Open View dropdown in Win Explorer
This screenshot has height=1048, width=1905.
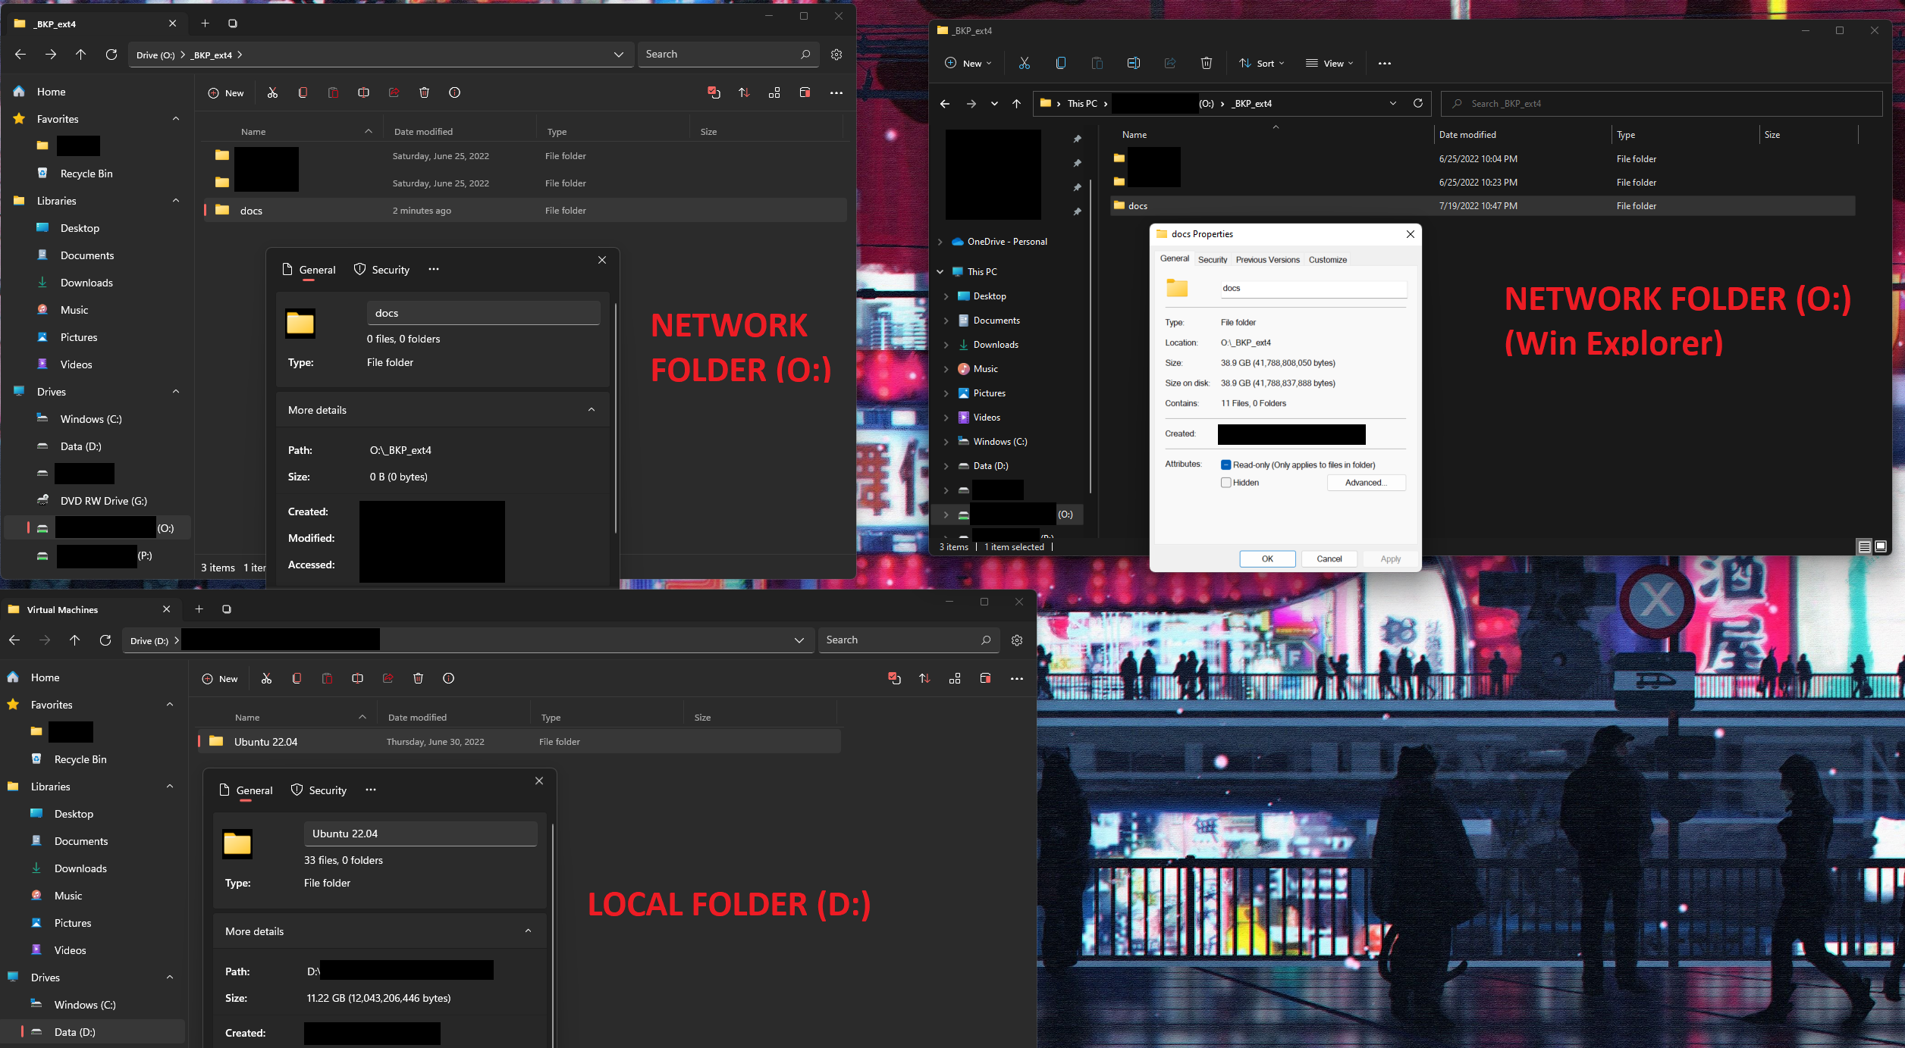pyautogui.click(x=1329, y=63)
